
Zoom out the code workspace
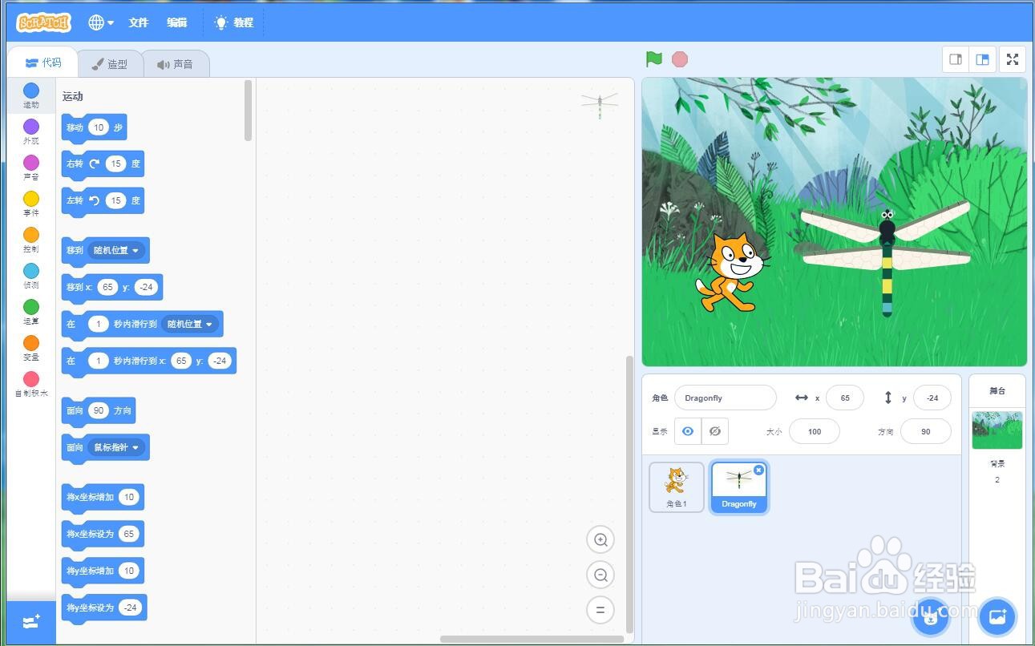(x=600, y=575)
